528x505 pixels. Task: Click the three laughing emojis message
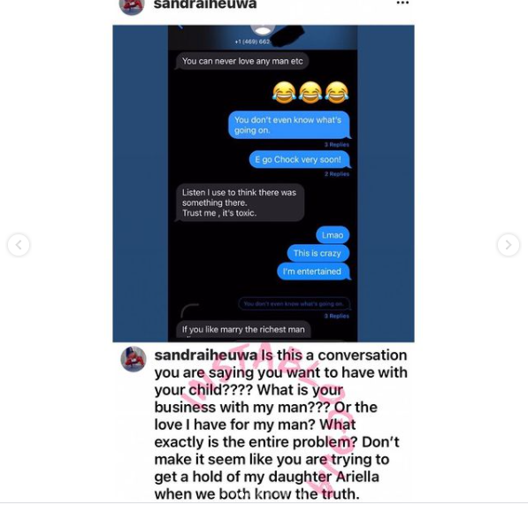click(x=310, y=92)
